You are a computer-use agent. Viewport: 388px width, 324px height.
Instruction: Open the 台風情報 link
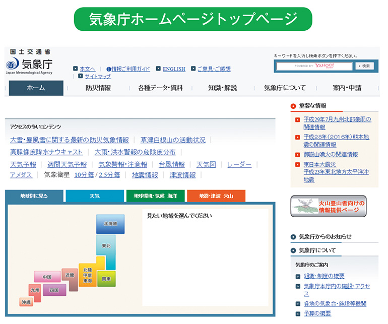pyautogui.click(x=171, y=164)
